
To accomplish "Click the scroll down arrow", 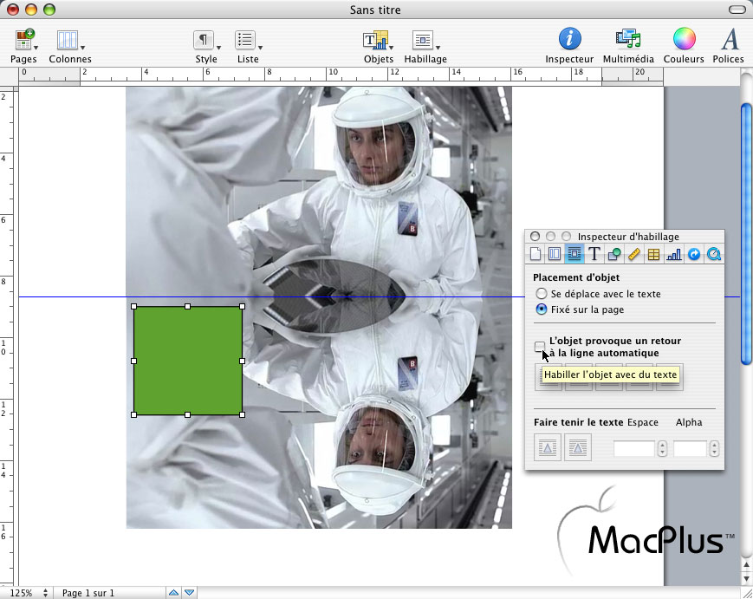I will (746, 578).
